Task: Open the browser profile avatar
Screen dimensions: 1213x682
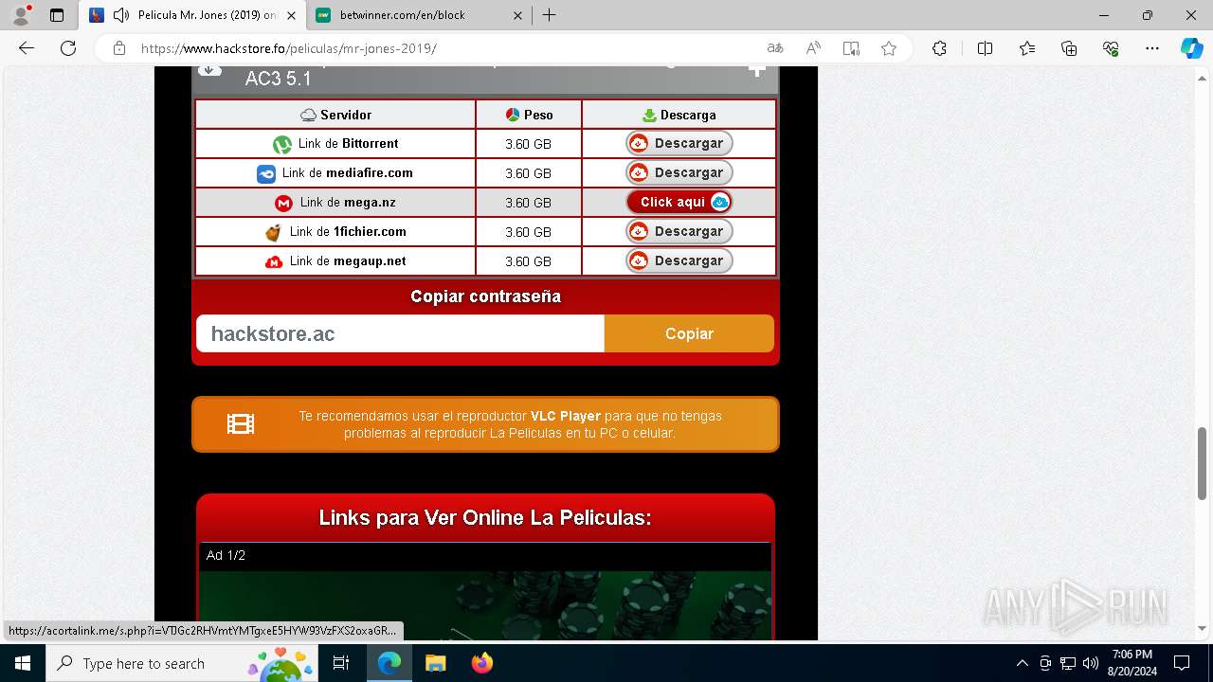Action: click(x=21, y=15)
